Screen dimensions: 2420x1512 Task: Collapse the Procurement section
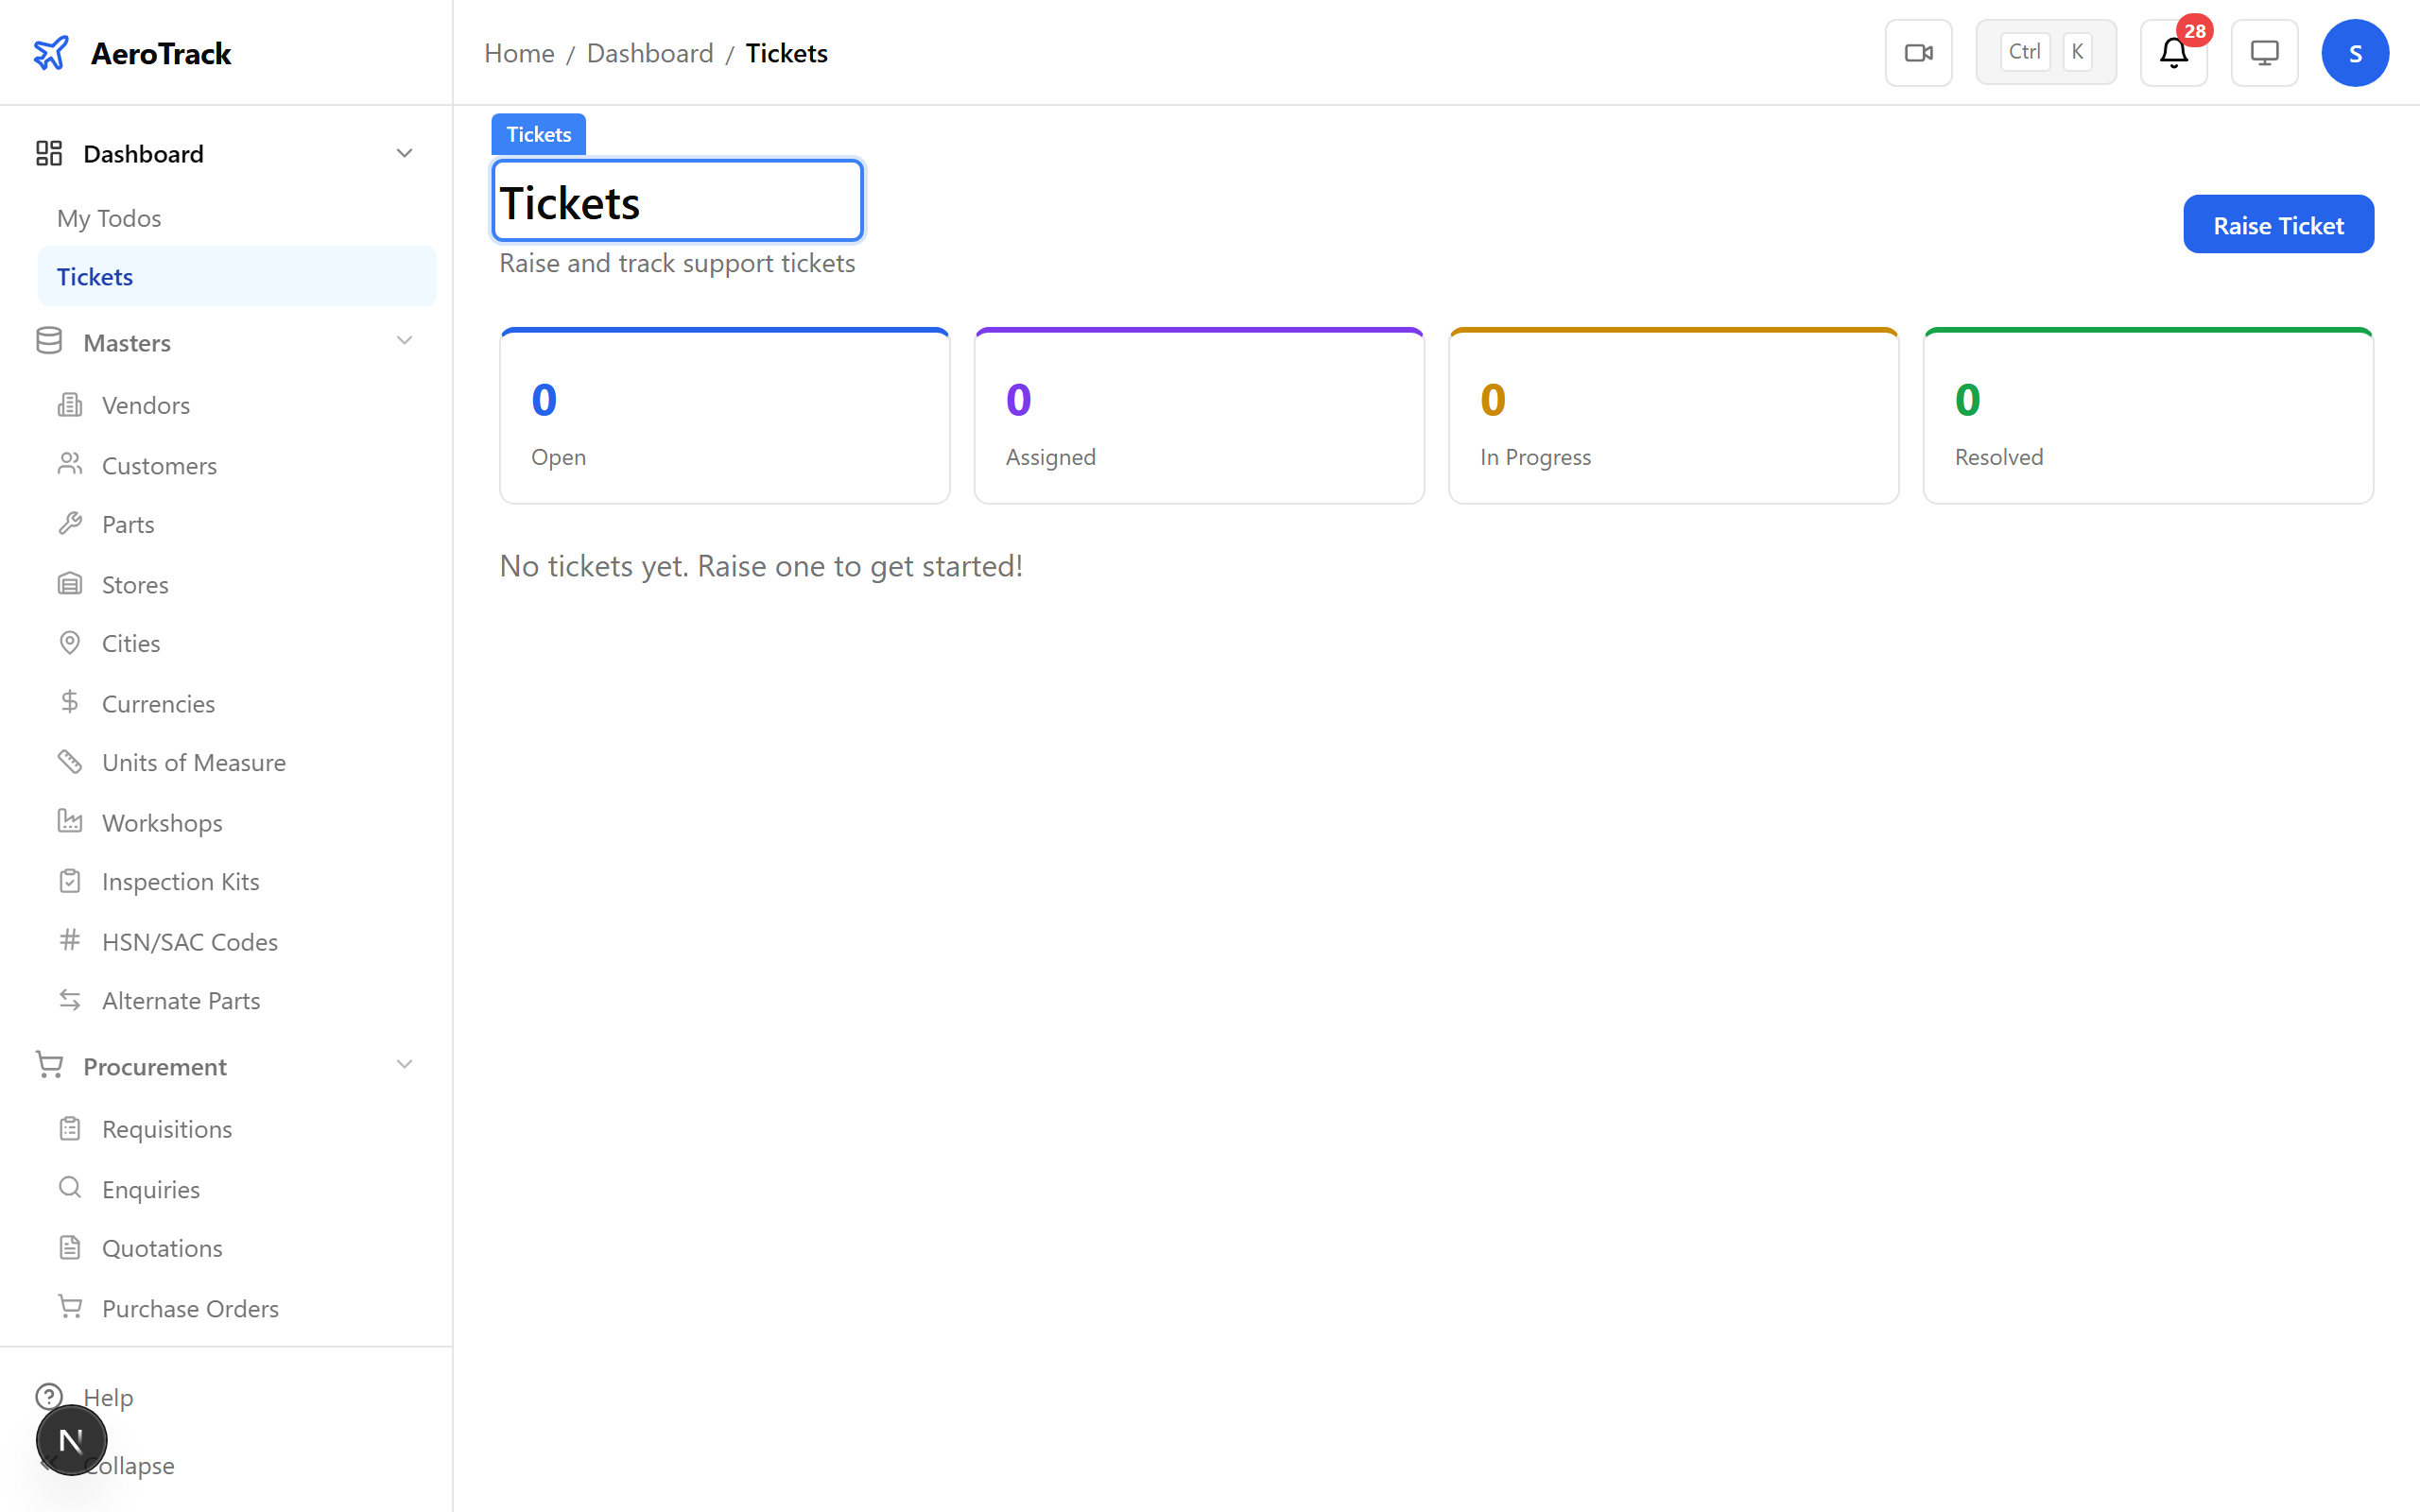[x=404, y=1064]
